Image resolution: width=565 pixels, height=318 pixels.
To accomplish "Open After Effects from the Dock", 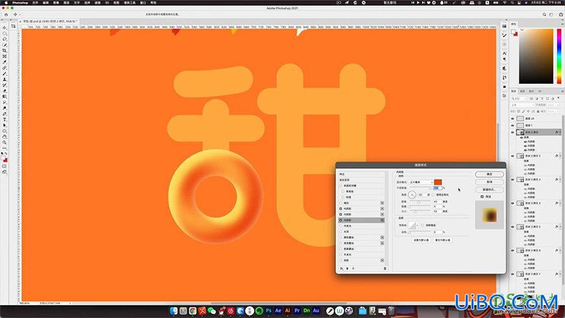I will pyautogui.click(x=278, y=310).
